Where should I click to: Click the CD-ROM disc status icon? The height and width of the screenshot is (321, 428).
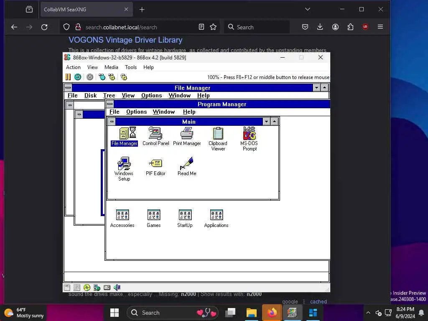87,288
